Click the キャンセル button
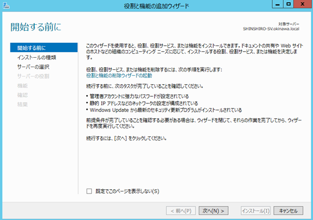The width and height of the screenshot is (313, 220). pyautogui.click(x=288, y=211)
